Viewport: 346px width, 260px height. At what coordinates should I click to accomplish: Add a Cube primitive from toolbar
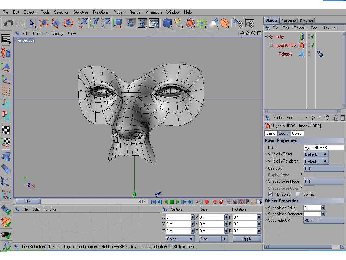coord(167,23)
